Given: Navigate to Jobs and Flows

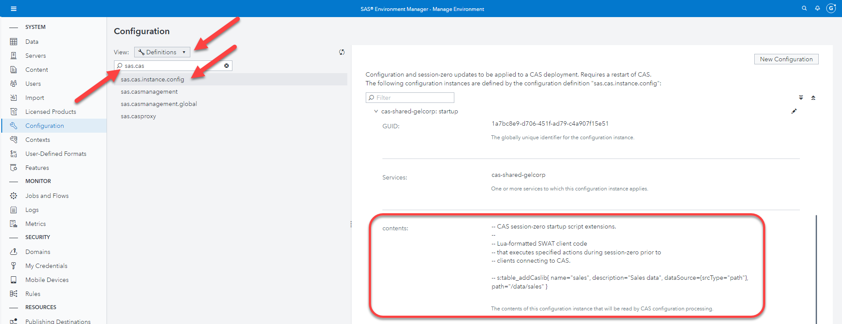Looking at the screenshot, I should pos(47,196).
